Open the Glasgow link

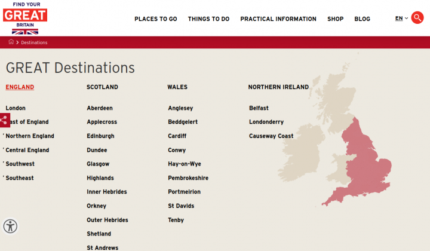[98, 164]
